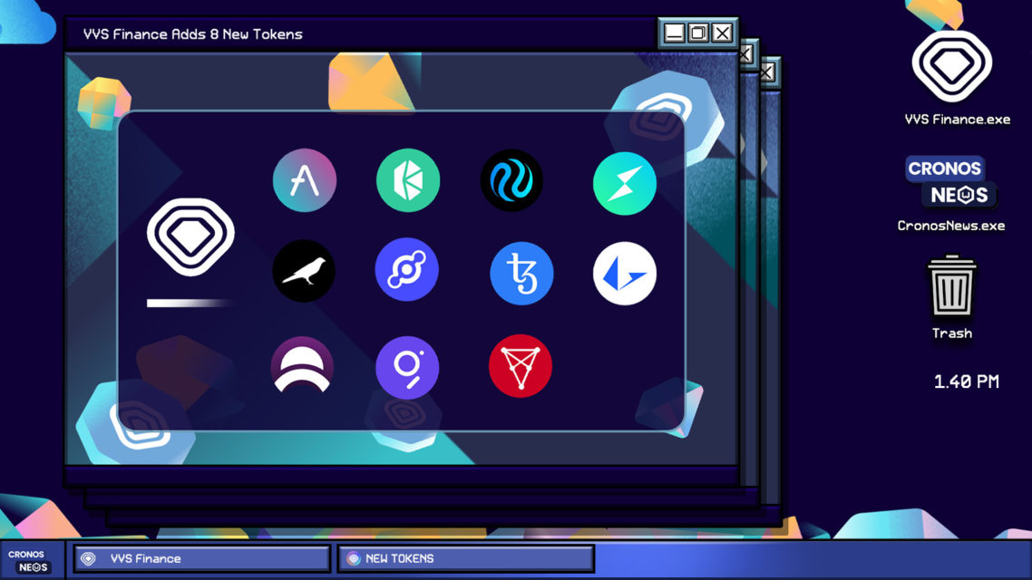Switch to VVS Finance taskbar item

[201, 559]
